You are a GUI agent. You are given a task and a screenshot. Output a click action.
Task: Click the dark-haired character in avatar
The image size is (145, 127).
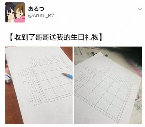click(x=9, y=13)
